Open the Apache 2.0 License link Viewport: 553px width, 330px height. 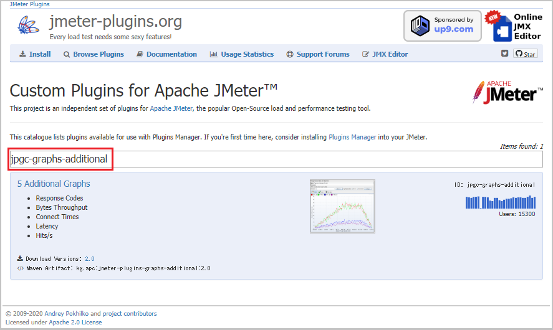point(75,323)
